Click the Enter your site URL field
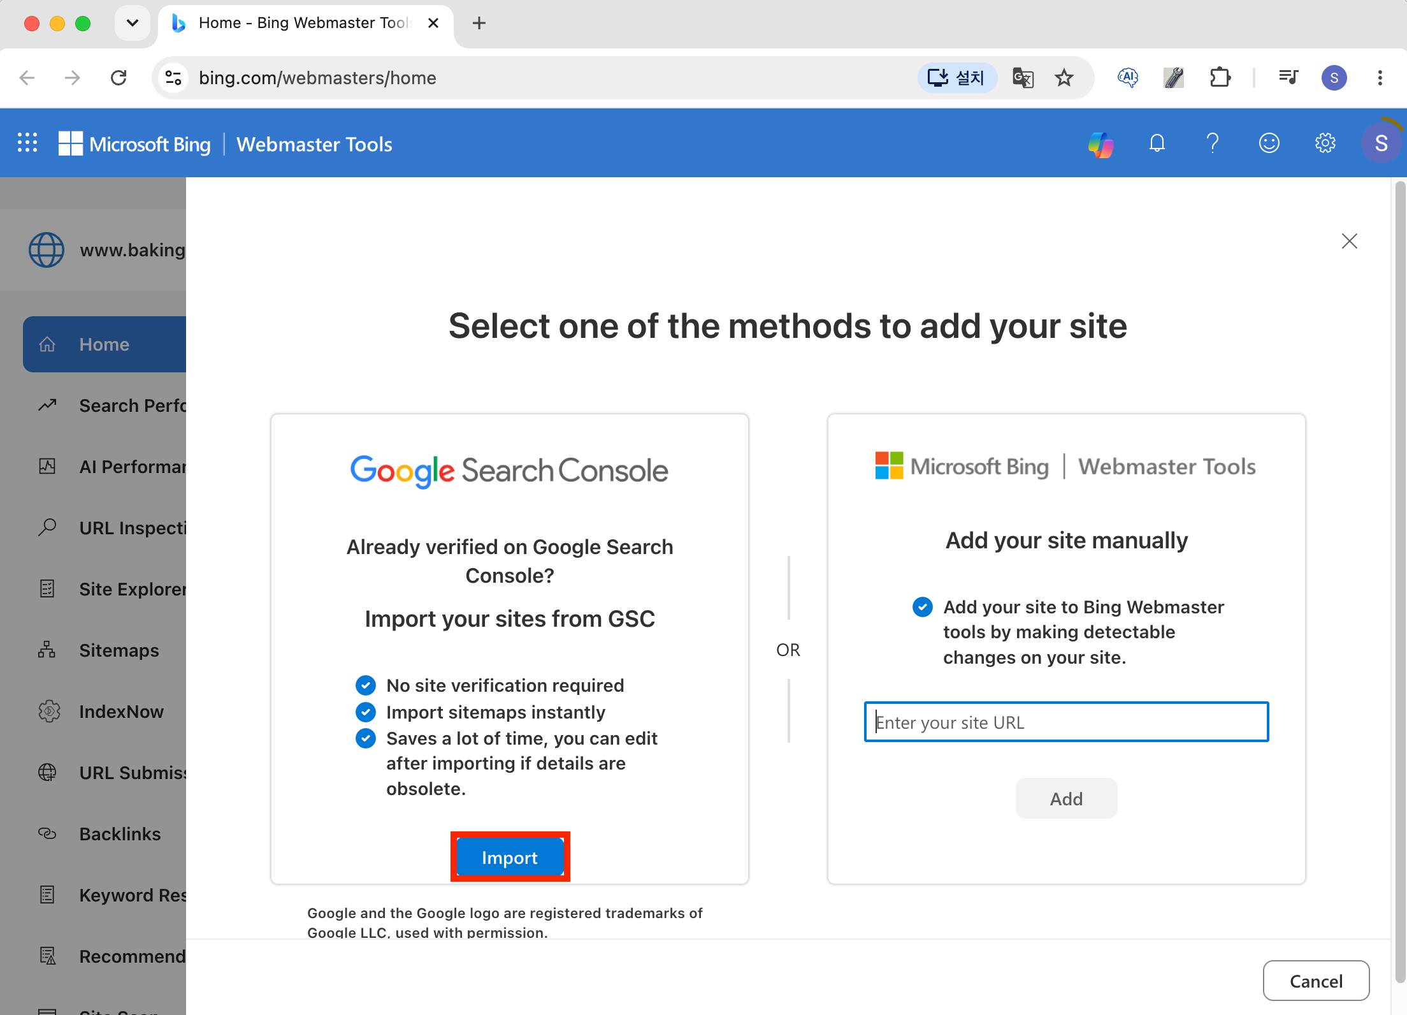1407x1015 pixels. [x=1066, y=722]
